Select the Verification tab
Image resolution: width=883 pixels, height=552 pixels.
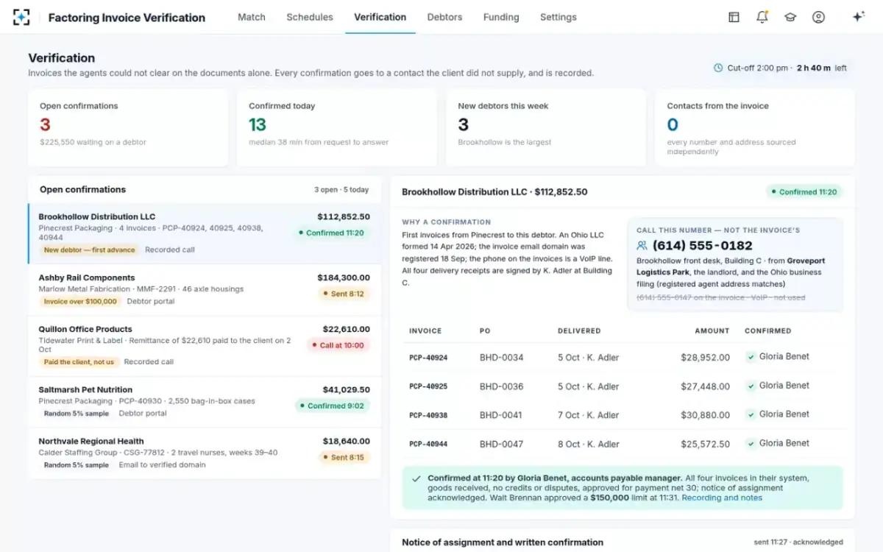(x=380, y=17)
